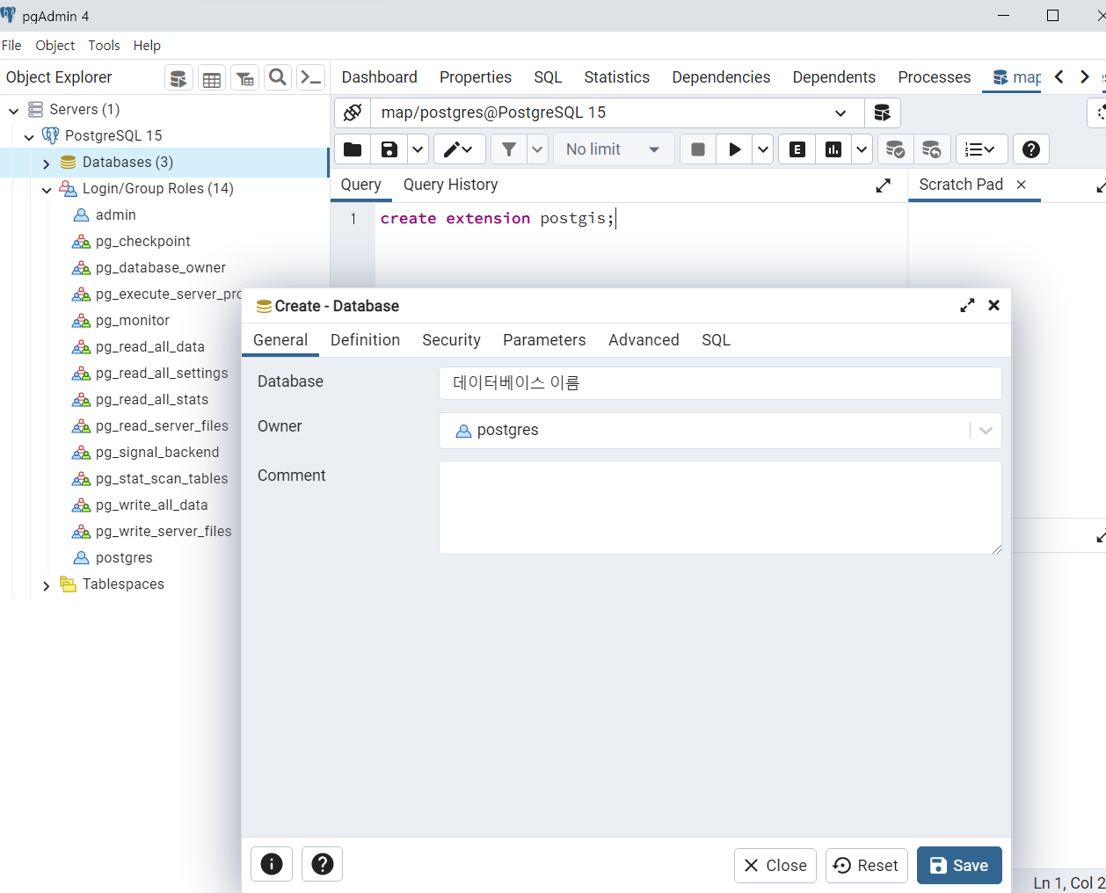Execute the query with the play icon
The image size is (1106, 893).
(735, 149)
